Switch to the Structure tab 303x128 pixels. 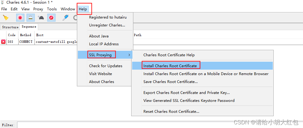[10, 27]
